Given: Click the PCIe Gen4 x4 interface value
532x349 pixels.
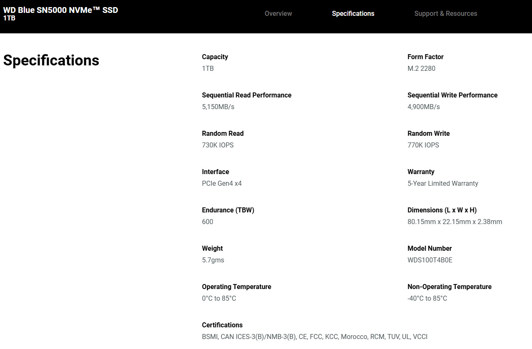Looking at the screenshot, I should click(222, 184).
